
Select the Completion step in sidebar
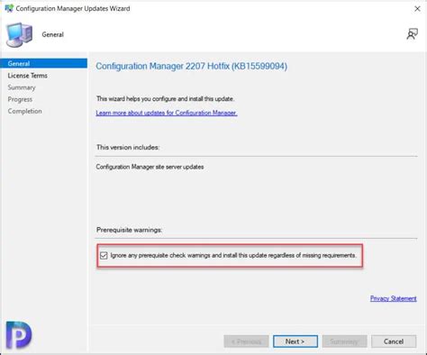25,111
